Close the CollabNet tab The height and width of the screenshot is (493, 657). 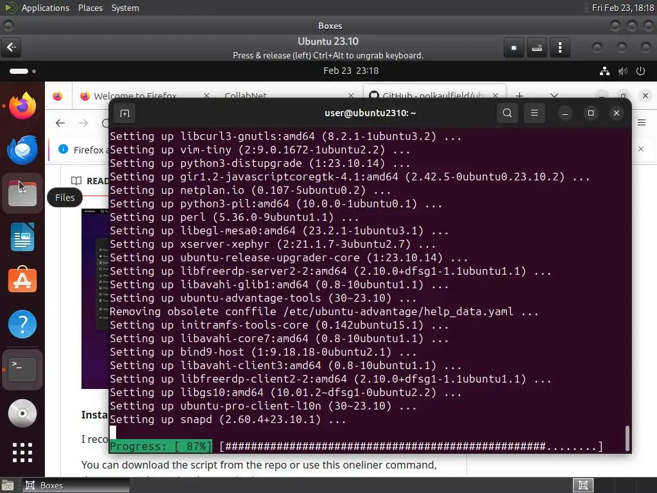(x=351, y=96)
